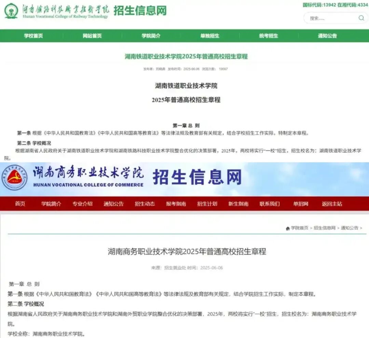Image resolution: width=369 pixels, height=338 pixels.
Task: Open 通知公告 in the green navigation bar
Action: (x=328, y=36)
